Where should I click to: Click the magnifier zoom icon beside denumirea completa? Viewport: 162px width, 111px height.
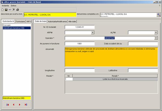coord(159,15)
